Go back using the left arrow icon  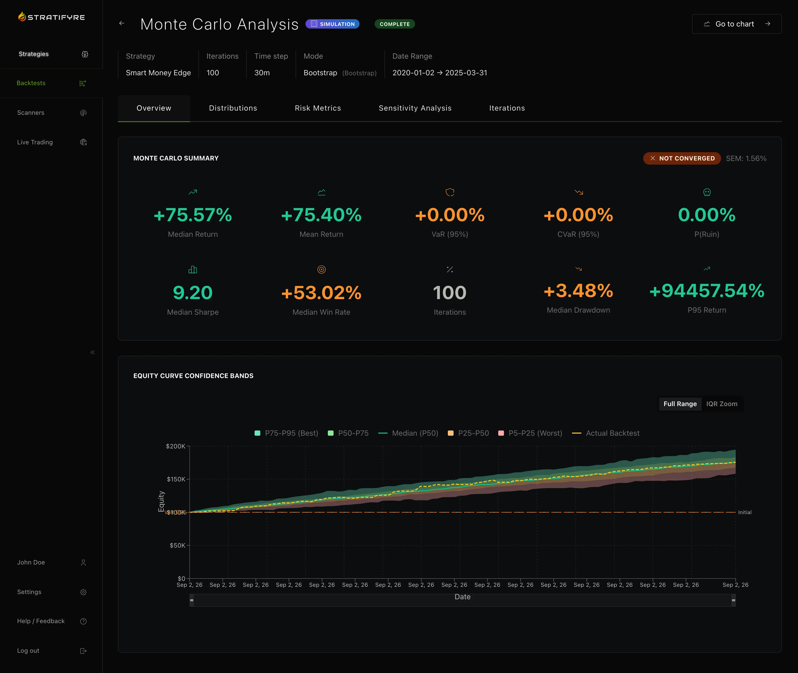pos(122,23)
